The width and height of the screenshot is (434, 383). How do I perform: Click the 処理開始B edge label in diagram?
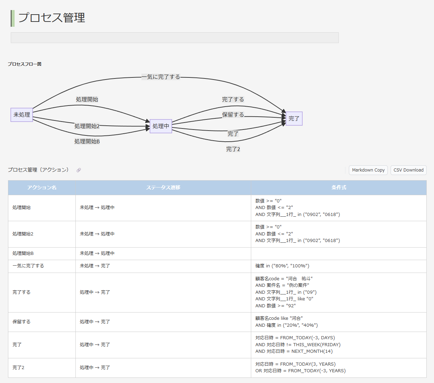click(87, 141)
